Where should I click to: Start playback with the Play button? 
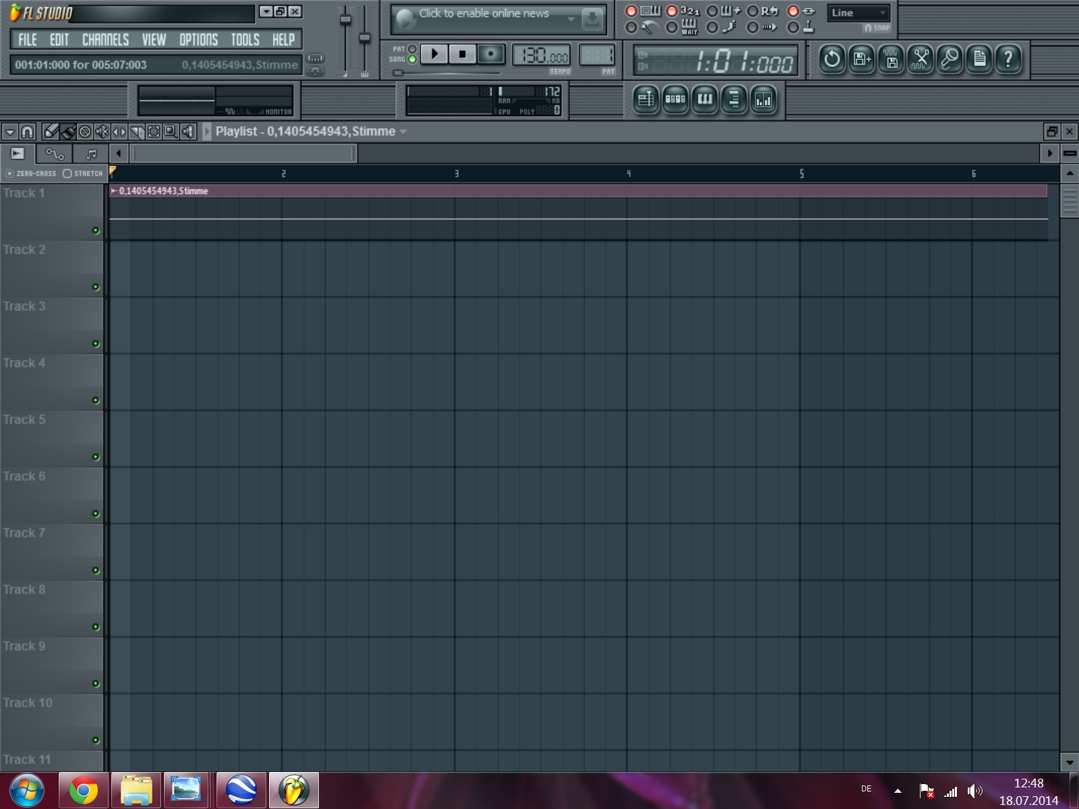(434, 54)
